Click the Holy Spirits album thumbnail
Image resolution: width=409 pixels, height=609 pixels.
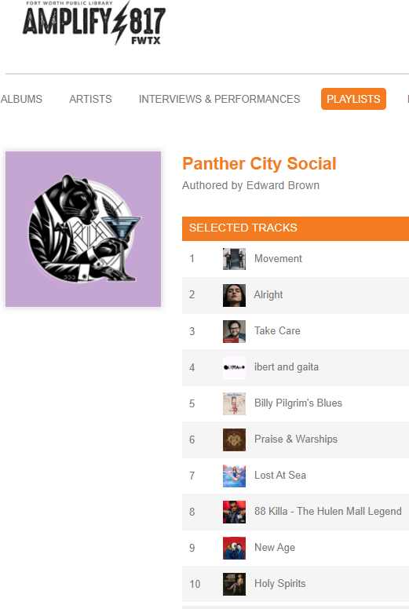(x=234, y=584)
